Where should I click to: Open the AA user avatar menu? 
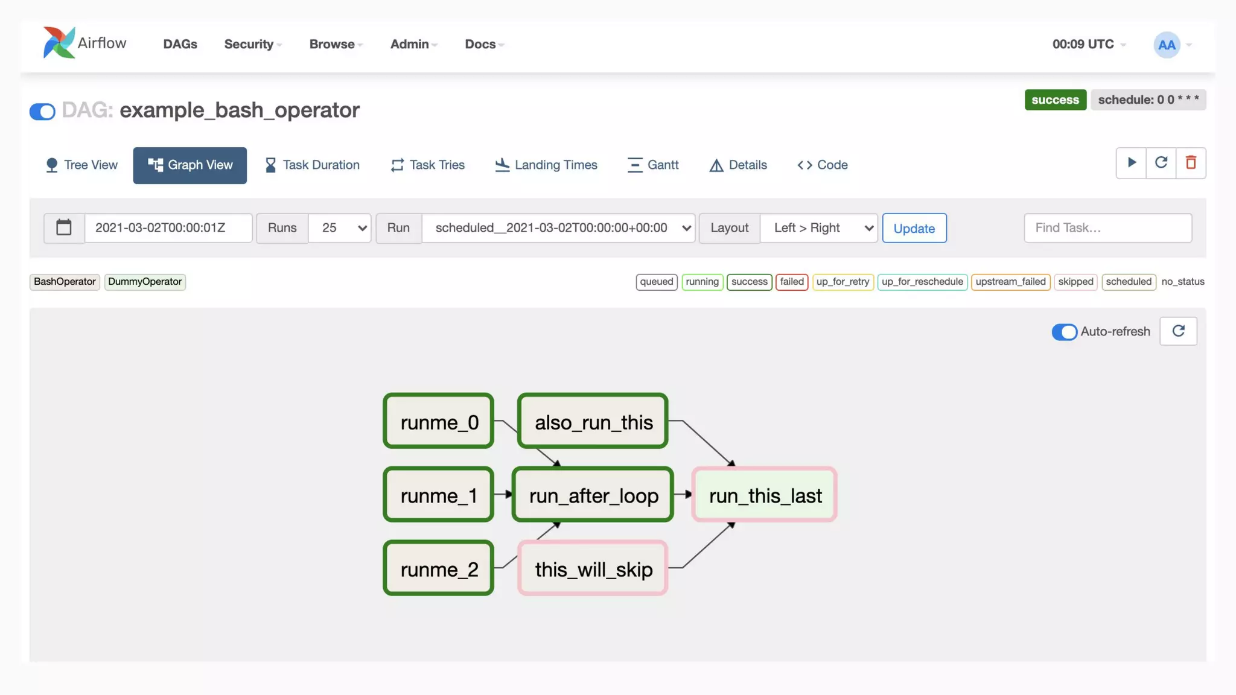click(x=1167, y=45)
